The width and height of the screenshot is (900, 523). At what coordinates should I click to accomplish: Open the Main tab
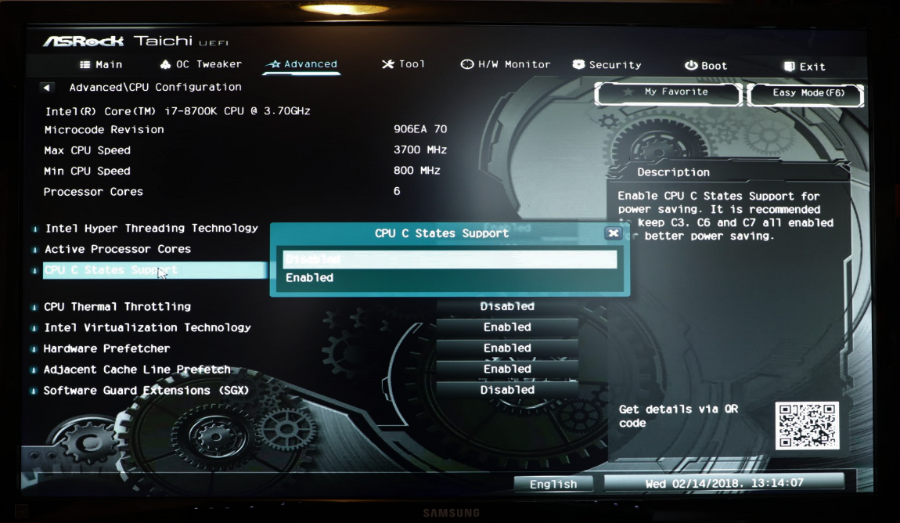tap(101, 64)
